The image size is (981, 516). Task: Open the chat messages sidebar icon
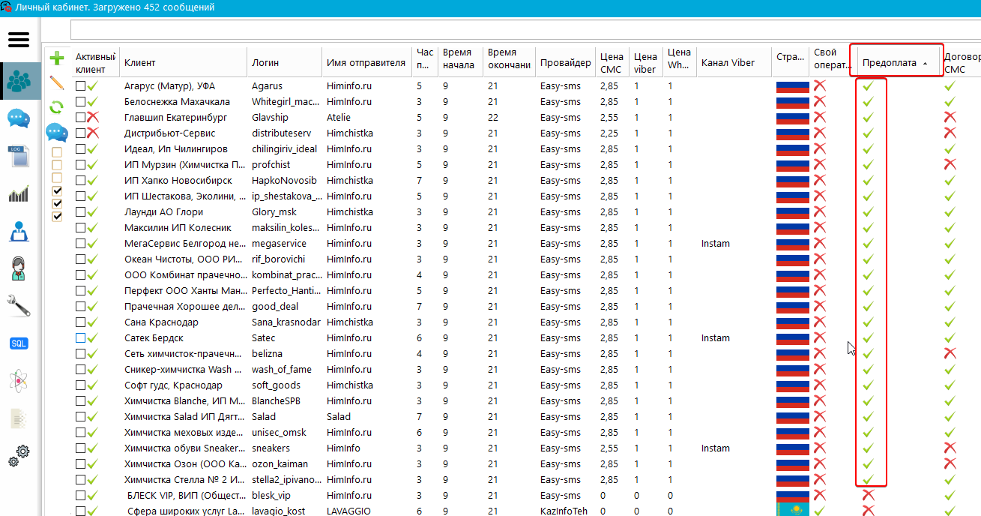(x=19, y=119)
